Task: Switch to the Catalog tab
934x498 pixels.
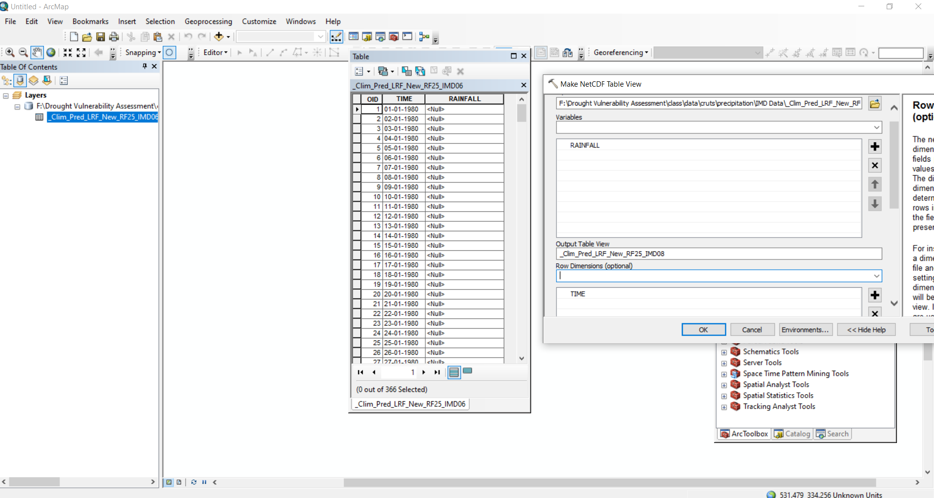Action: pos(792,434)
